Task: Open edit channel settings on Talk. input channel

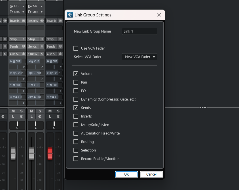Action: click(40, 116)
